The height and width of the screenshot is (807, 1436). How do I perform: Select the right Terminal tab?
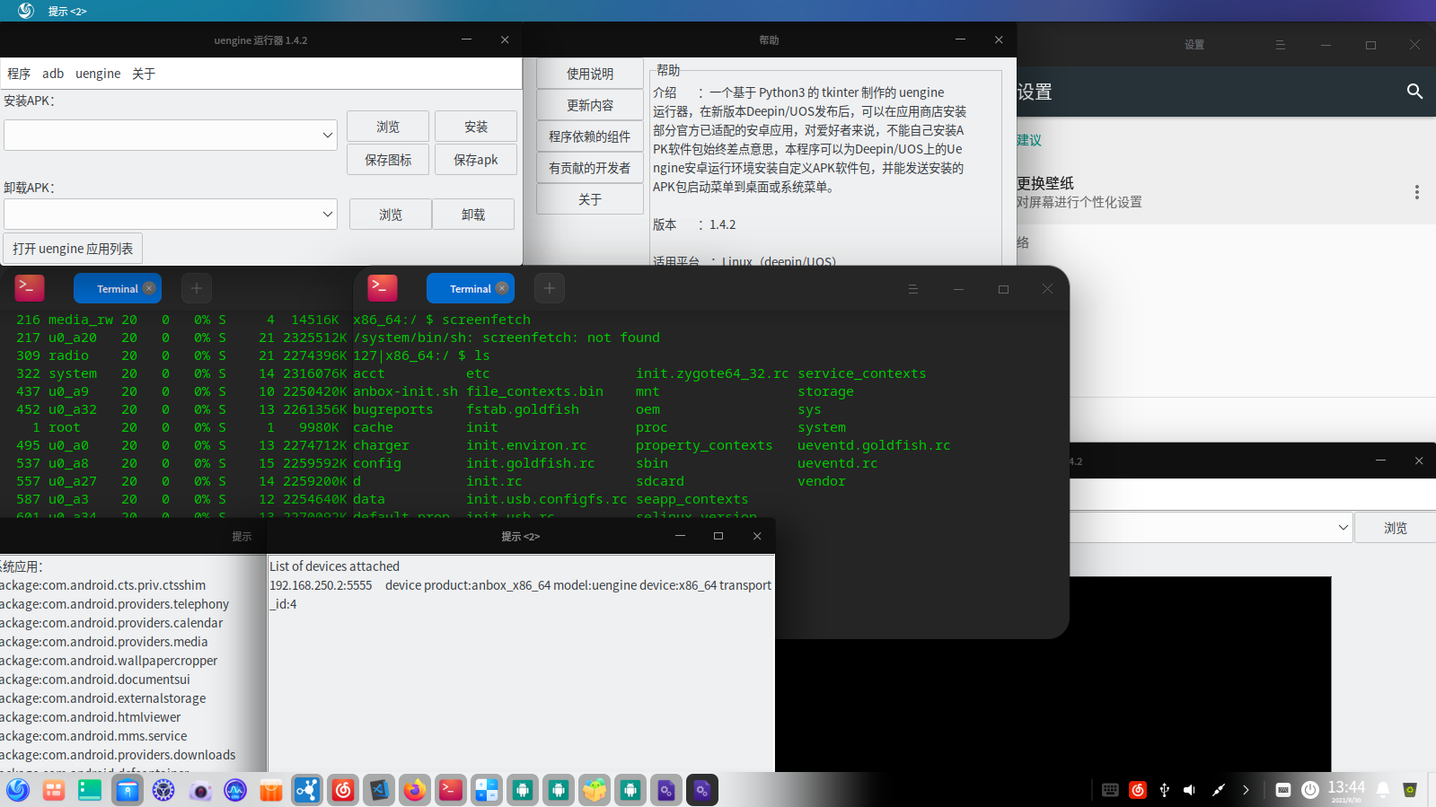click(471, 288)
